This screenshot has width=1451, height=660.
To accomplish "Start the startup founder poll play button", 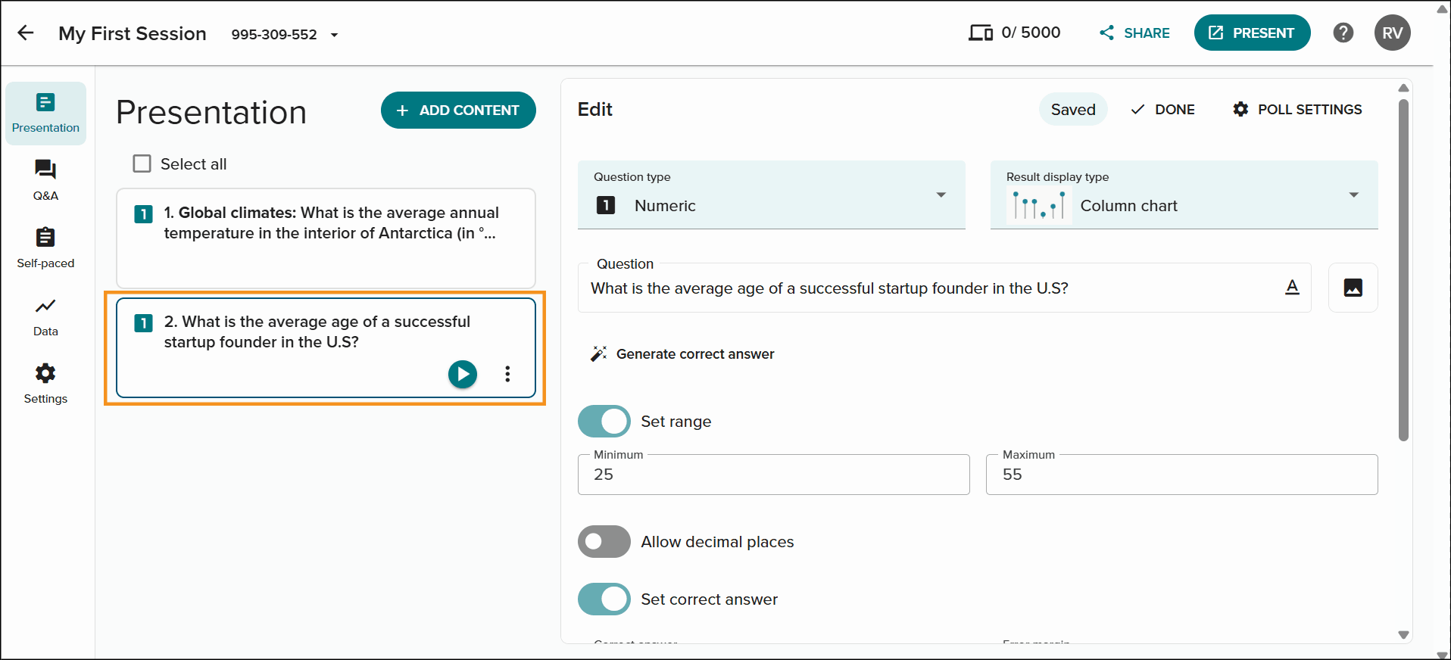I will pos(463,373).
